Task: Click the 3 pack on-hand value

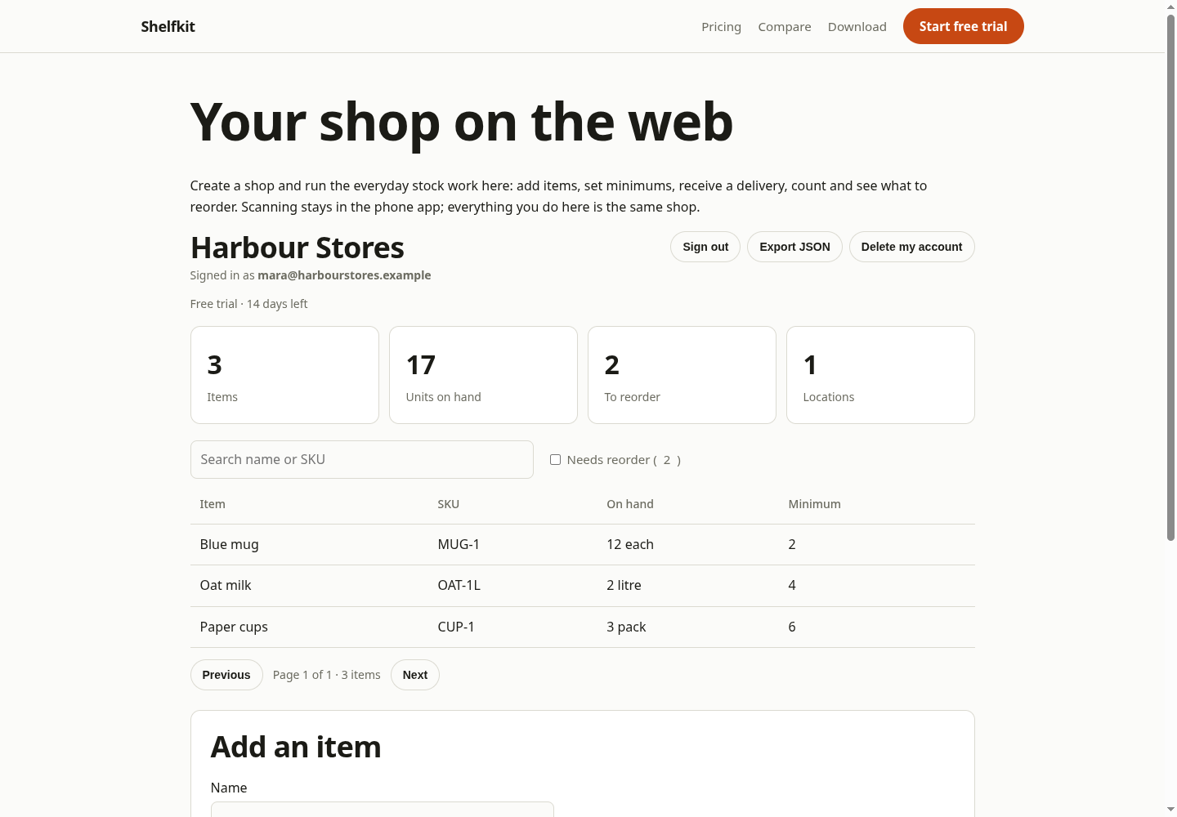Action: [626, 627]
